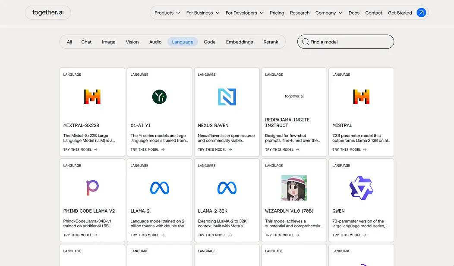Try the Qwen model

point(349,235)
